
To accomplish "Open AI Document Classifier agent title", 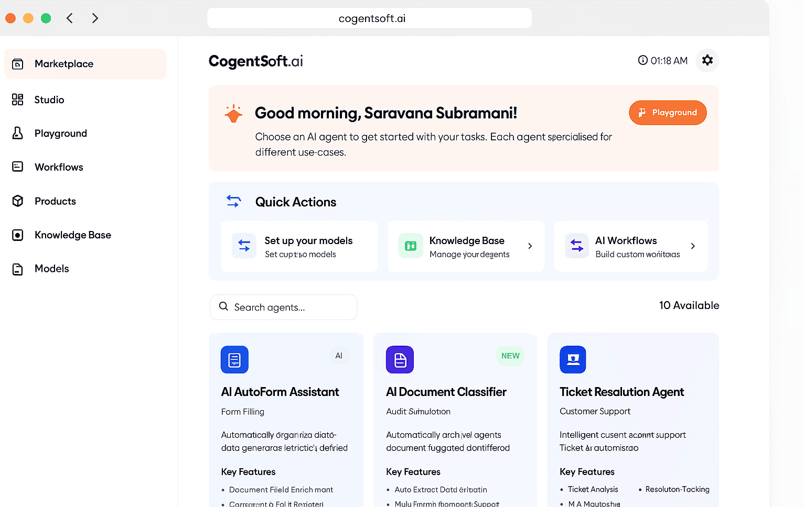I will pyautogui.click(x=446, y=392).
